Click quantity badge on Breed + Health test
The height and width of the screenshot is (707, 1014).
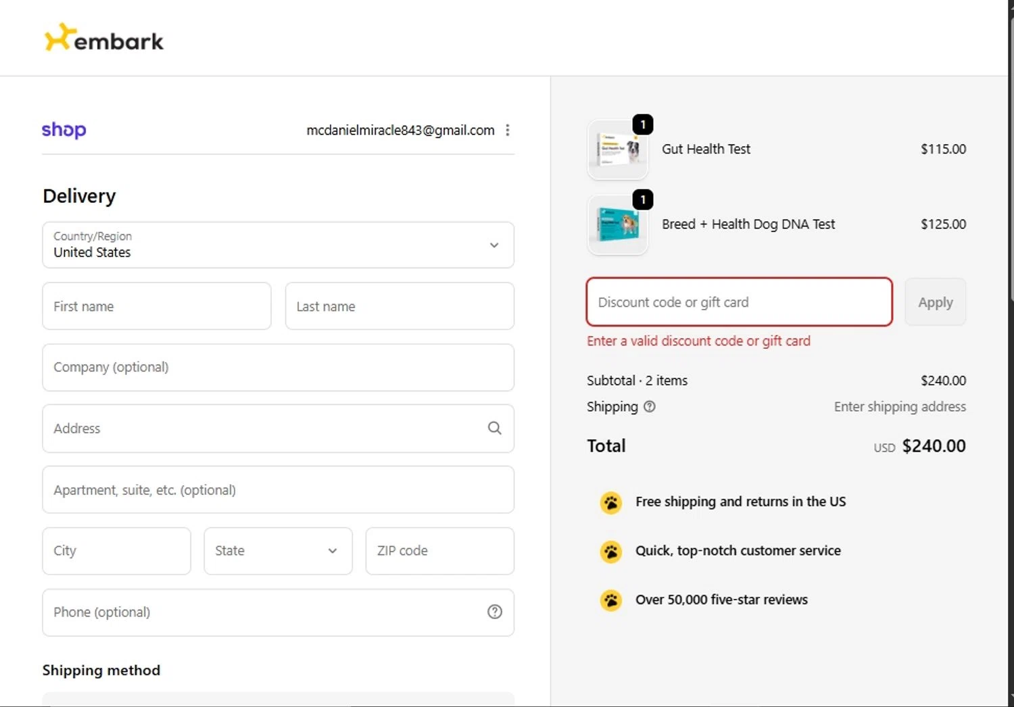[643, 199]
